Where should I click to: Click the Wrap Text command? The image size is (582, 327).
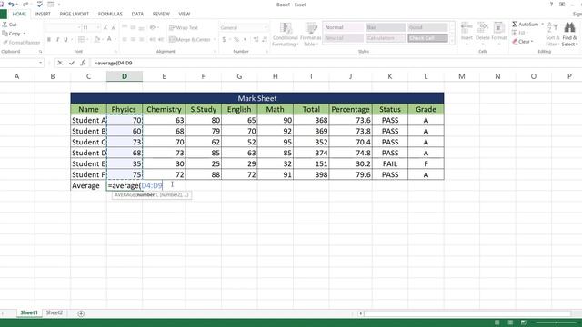coord(184,28)
